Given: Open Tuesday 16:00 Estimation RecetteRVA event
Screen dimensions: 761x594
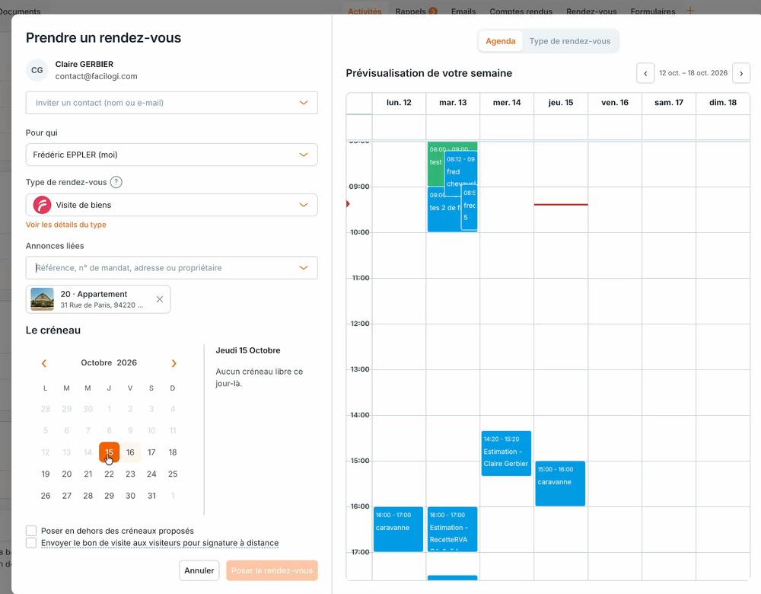Looking at the screenshot, I should click(452, 529).
